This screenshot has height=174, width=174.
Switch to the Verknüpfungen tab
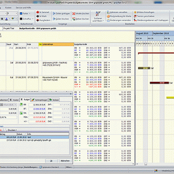[39, 99]
